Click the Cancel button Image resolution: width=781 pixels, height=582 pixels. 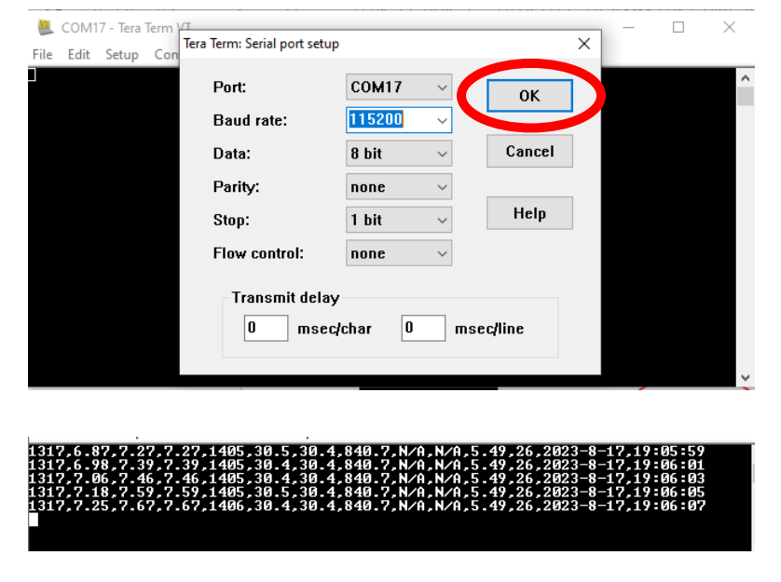[x=529, y=152]
